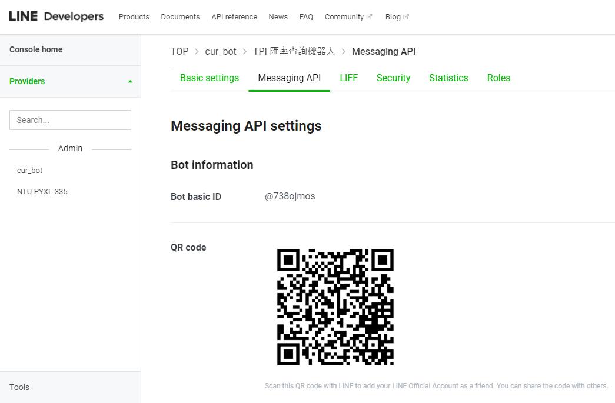Image resolution: width=615 pixels, height=403 pixels.
Task: Switch to the Security tab
Action: click(393, 78)
